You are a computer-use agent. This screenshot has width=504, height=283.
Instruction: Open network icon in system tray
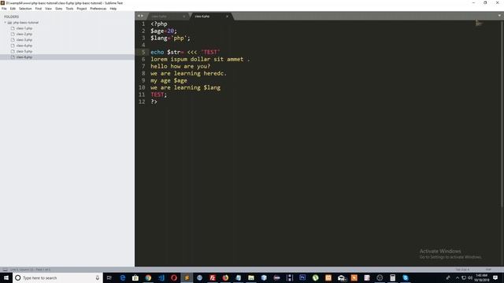tap(464, 277)
